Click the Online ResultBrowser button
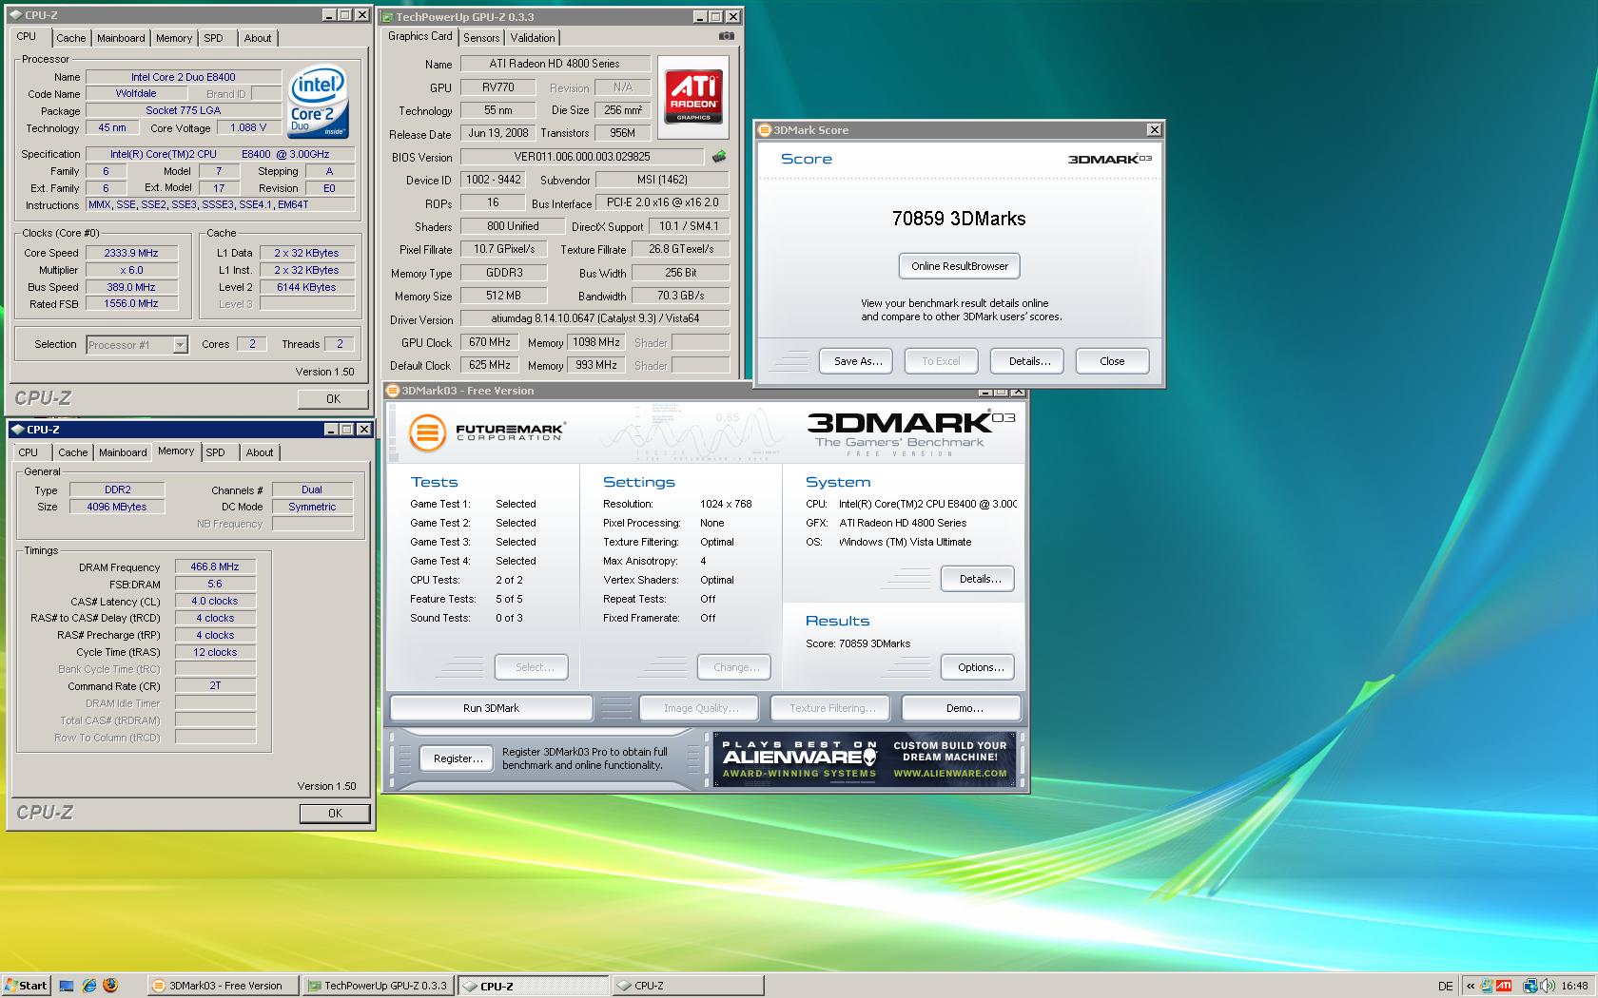Screen dimensions: 1598x998 (x=959, y=266)
